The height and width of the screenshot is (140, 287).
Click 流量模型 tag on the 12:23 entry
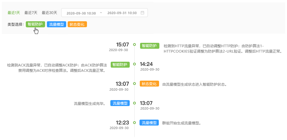pyautogui.click(x=149, y=123)
